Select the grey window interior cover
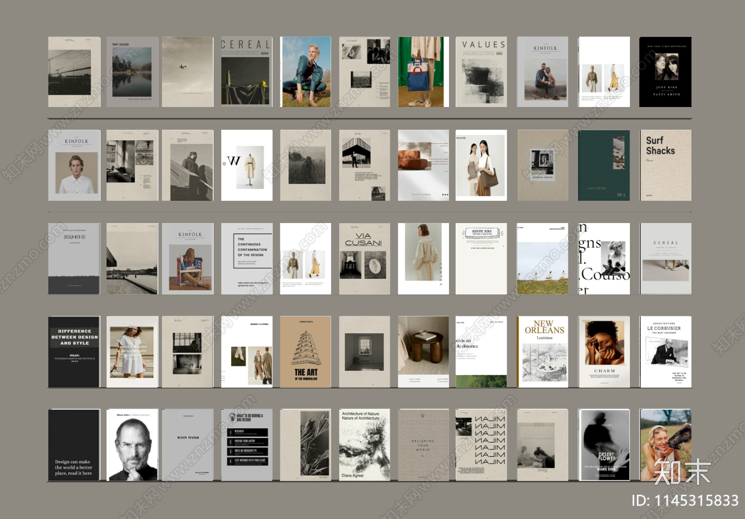Viewport: 745px width, 519px height. pos(365,352)
